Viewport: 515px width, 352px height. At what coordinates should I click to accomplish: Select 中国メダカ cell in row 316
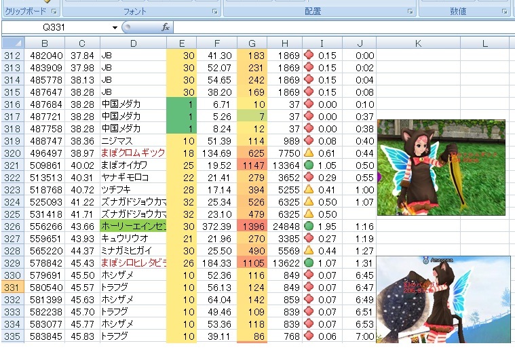coord(134,104)
